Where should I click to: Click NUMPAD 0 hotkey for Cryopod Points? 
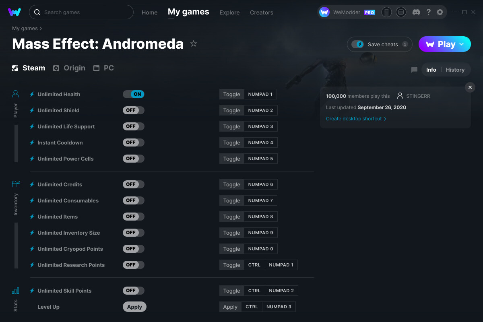click(261, 249)
